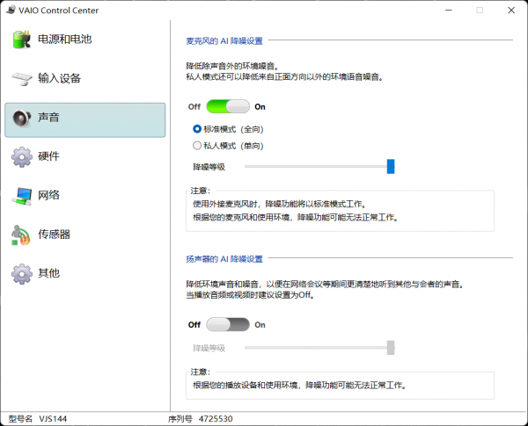
Task: Click the On label of the speaker switch
Action: tap(260, 325)
